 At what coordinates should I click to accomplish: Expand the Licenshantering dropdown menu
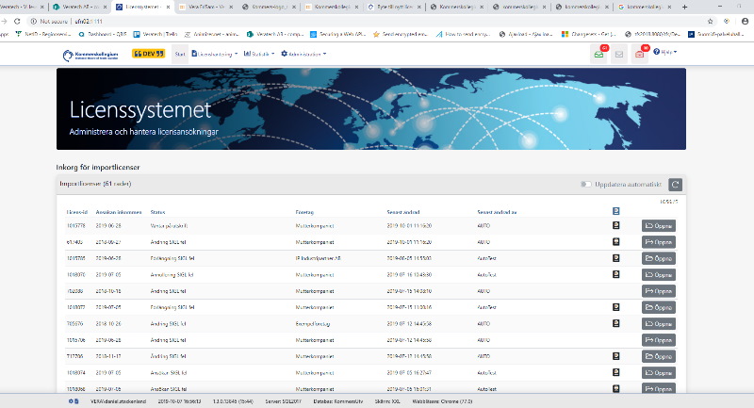(x=219, y=54)
